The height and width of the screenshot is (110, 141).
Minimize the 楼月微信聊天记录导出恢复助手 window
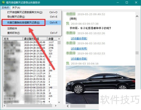tap(118, 3)
